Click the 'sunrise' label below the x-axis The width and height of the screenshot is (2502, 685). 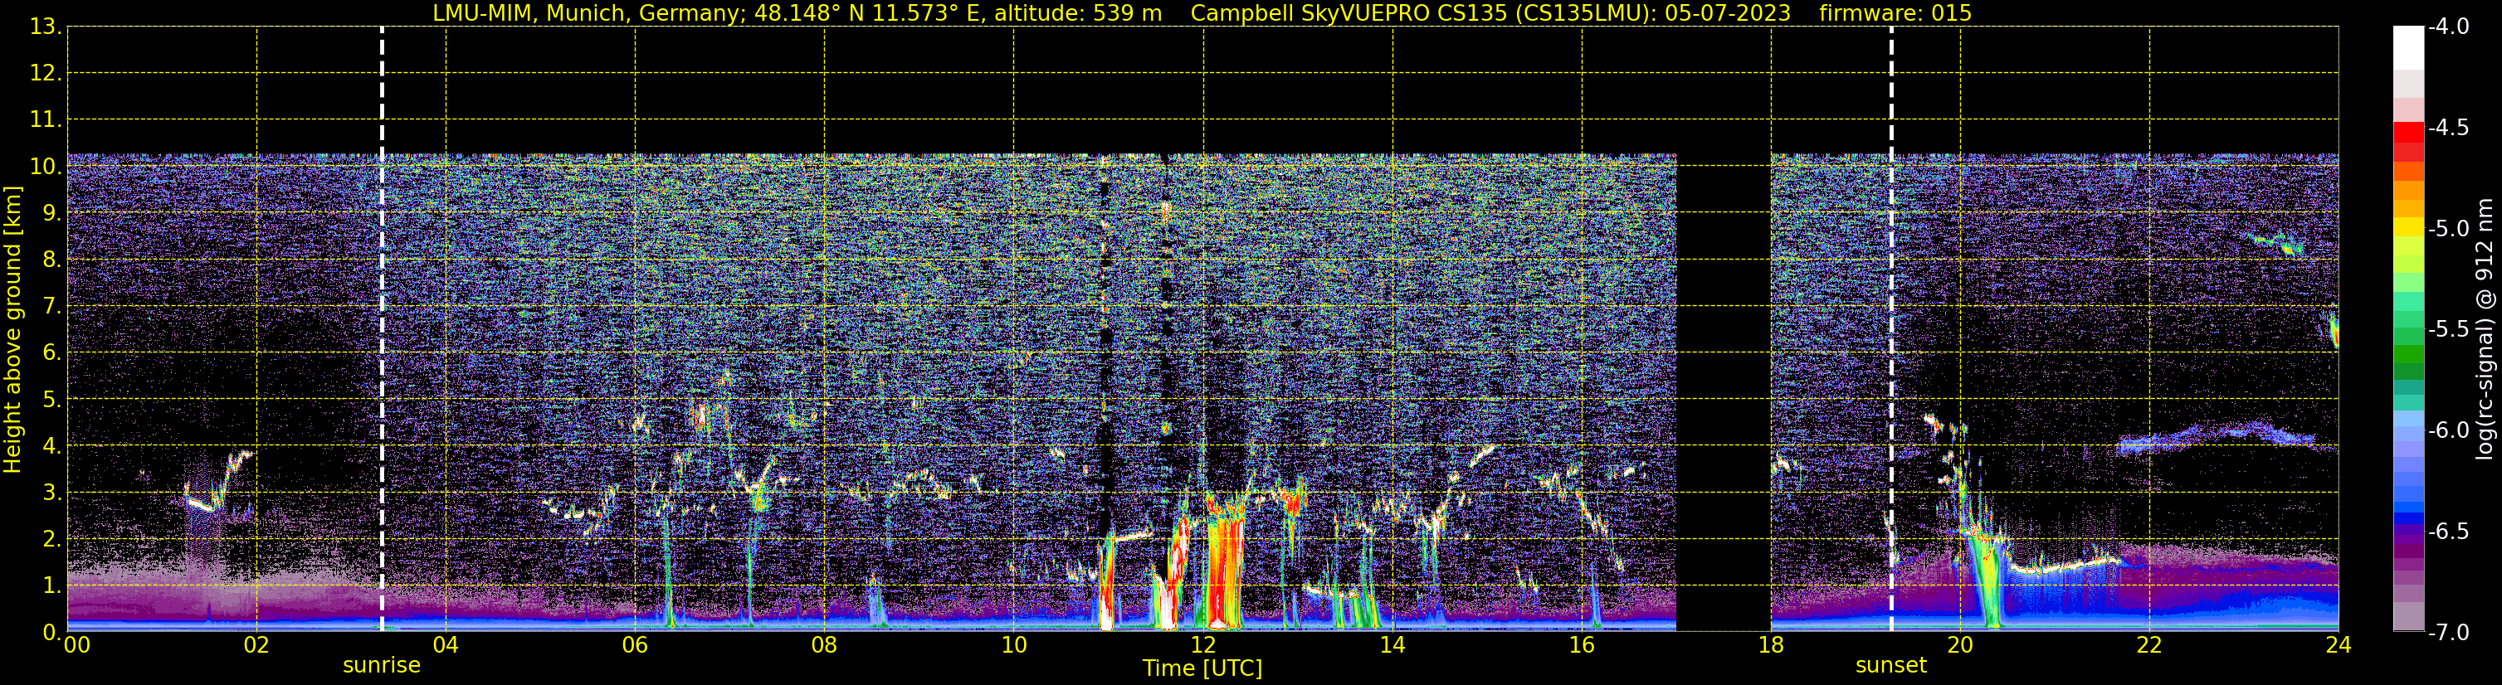pos(382,666)
